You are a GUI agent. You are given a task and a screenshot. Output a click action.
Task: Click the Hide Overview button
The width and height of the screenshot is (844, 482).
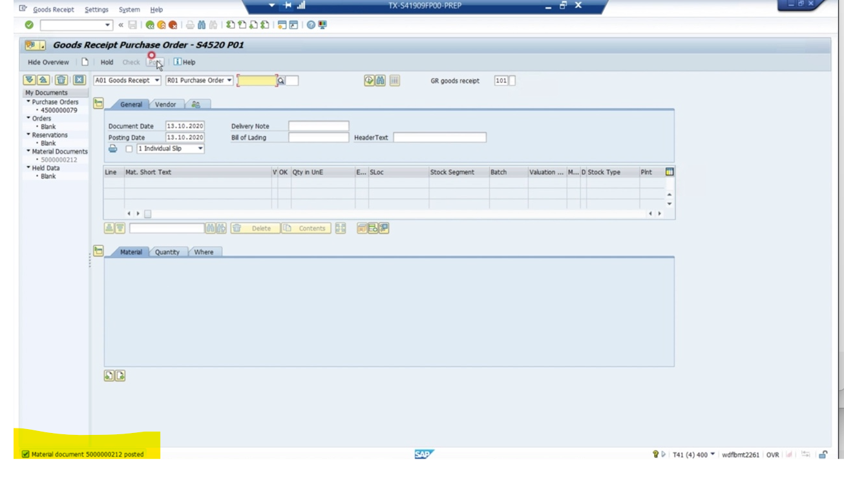pyautogui.click(x=48, y=63)
